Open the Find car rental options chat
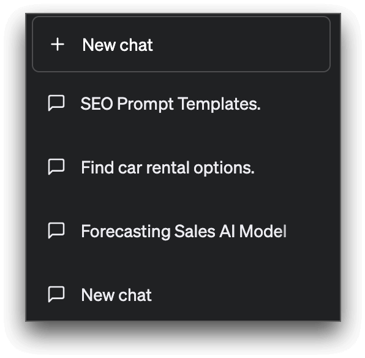The height and width of the screenshot is (358, 365). click(x=181, y=167)
